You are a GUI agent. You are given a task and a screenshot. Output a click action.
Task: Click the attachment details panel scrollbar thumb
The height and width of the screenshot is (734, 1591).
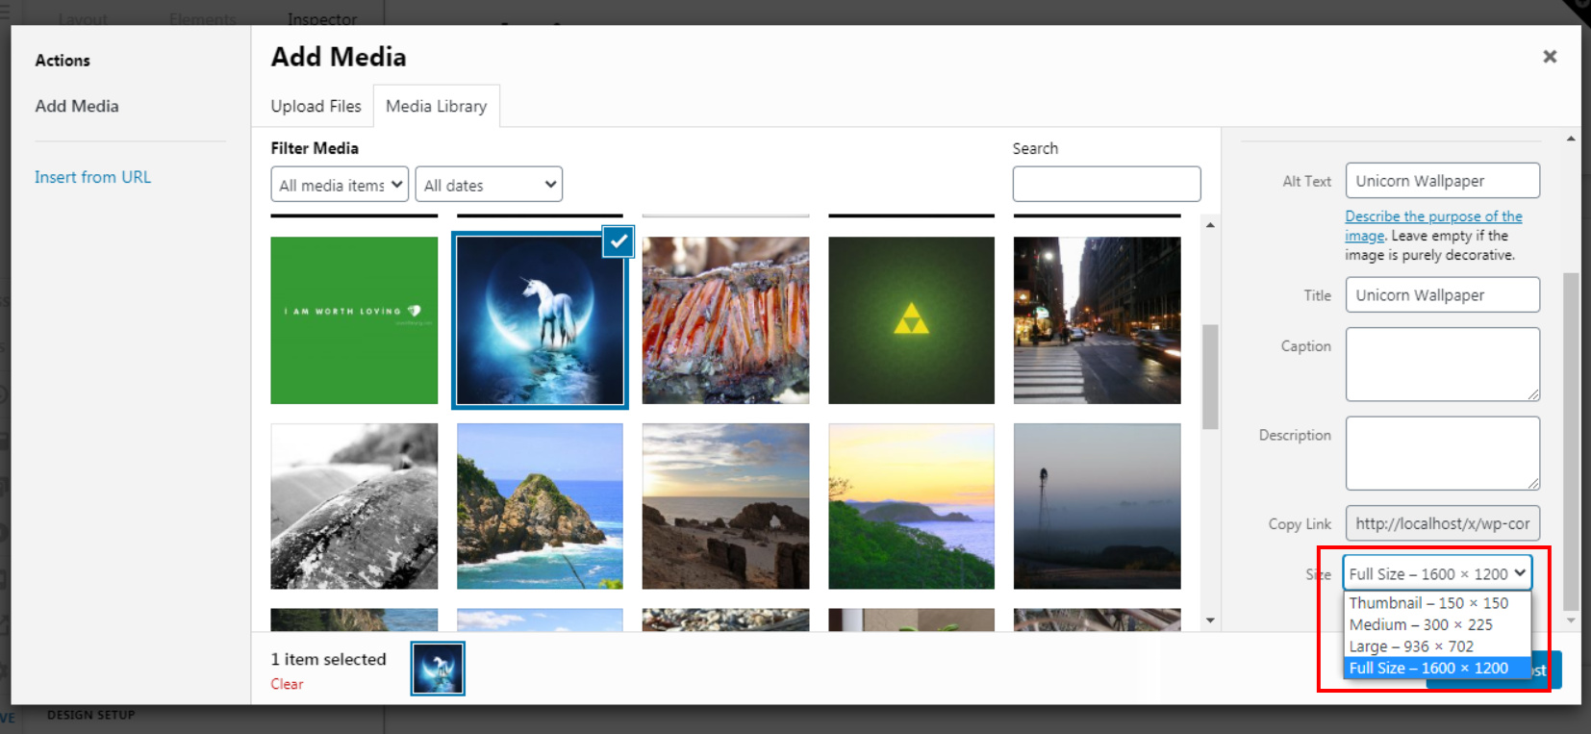(1571, 442)
